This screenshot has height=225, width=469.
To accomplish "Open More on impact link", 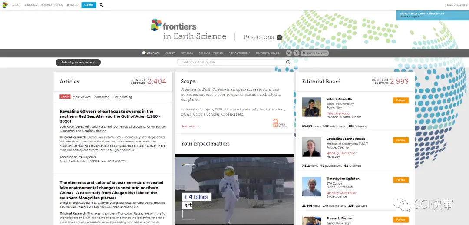I will [x=410, y=17].
